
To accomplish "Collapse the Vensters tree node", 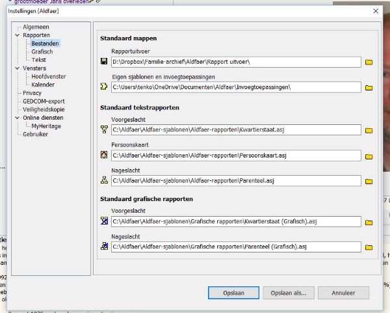I will pos(18,68).
